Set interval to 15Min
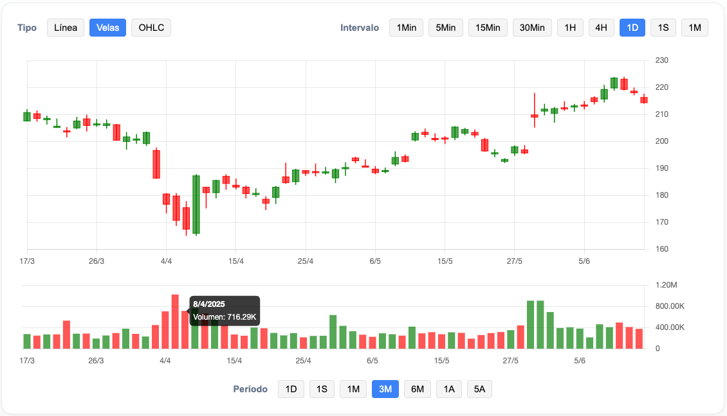The height and width of the screenshot is (416, 727). click(488, 28)
